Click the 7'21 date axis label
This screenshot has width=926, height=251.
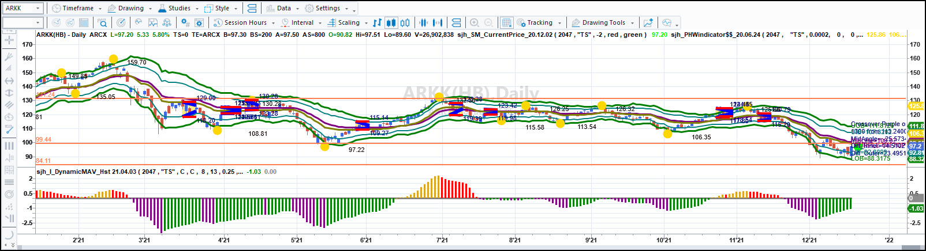point(442,240)
